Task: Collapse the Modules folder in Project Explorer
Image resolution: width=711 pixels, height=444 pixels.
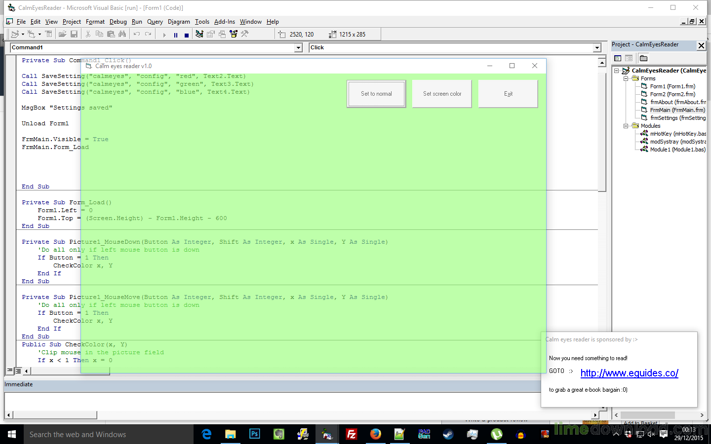Action: pyautogui.click(x=626, y=125)
